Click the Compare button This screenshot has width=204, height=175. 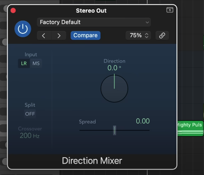85,36
